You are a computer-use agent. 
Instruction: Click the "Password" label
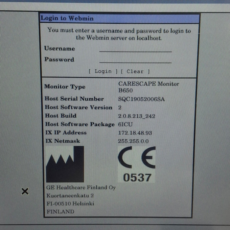point(59,59)
